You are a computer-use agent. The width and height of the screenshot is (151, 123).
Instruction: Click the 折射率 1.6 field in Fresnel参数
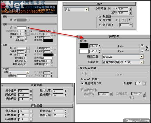pyautogui.click(x=139, y=83)
